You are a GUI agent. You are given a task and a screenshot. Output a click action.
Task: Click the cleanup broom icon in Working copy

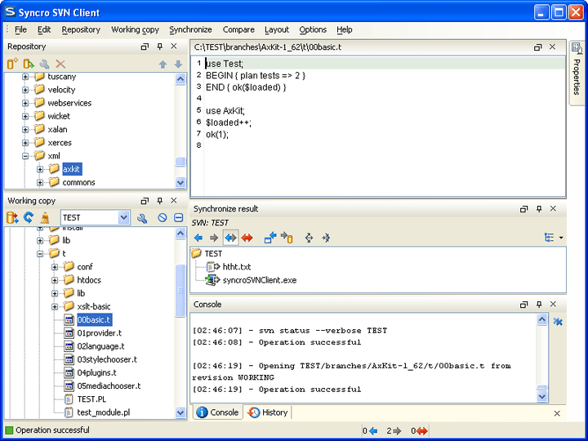(45, 218)
